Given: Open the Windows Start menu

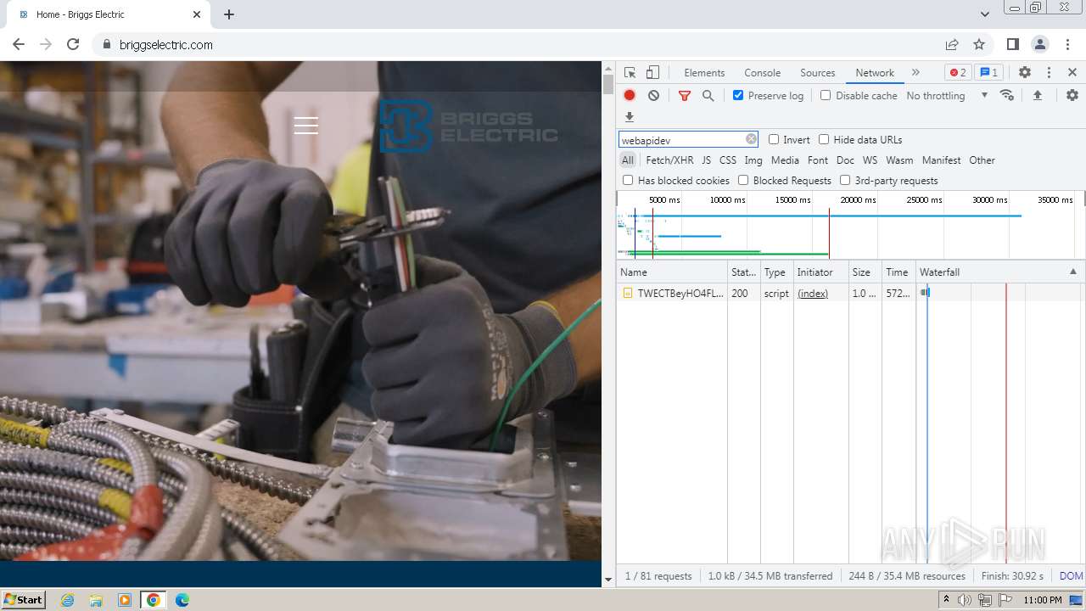Looking at the screenshot, I should (23, 599).
